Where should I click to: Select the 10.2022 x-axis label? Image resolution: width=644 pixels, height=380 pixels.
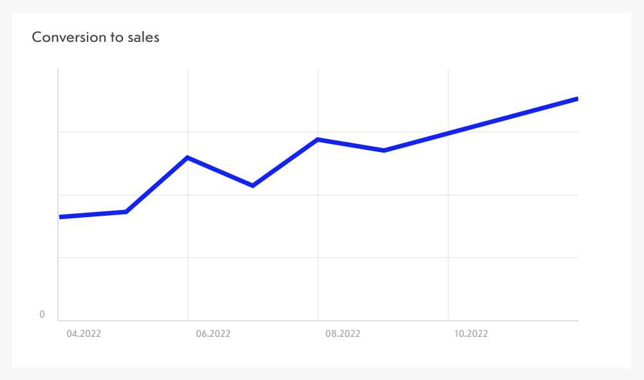pyautogui.click(x=471, y=334)
